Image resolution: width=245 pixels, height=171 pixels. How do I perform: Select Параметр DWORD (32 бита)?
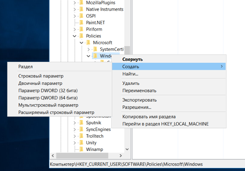click(48, 91)
